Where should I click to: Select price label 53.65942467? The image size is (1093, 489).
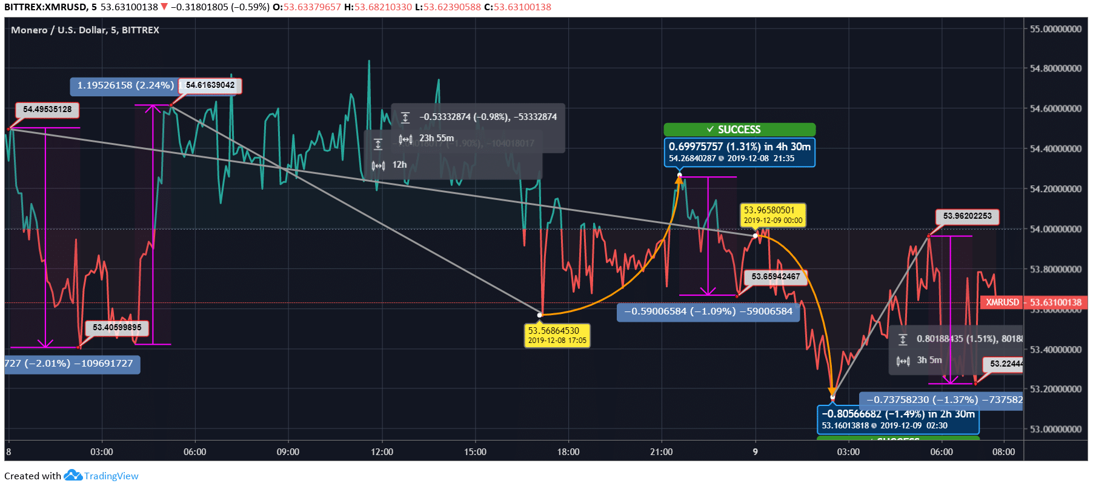pos(776,277)
